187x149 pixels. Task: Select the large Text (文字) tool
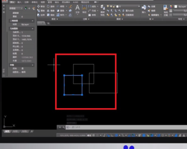[77, 9]
